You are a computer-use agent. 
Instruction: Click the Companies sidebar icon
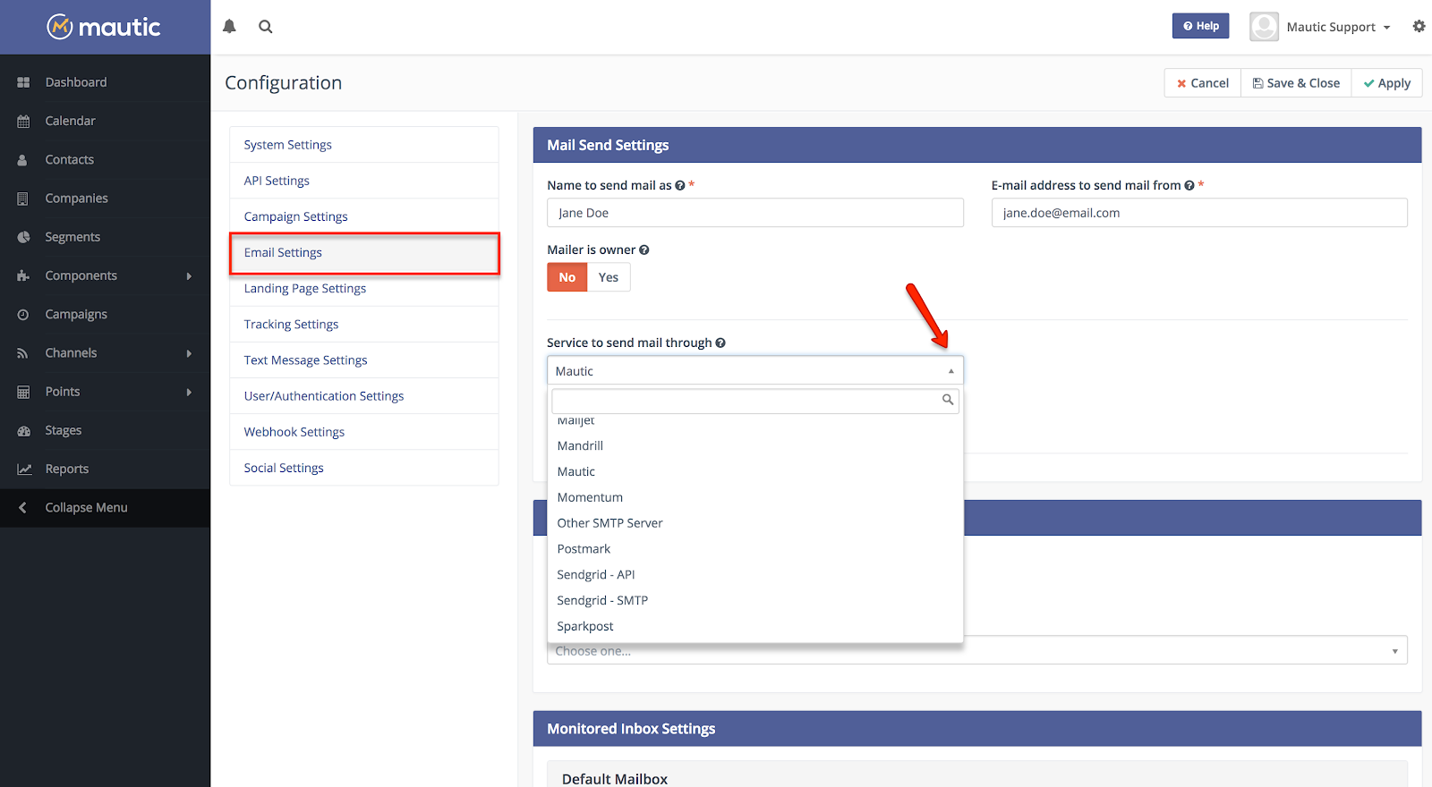pyautogui.click(x=23, y=199)
